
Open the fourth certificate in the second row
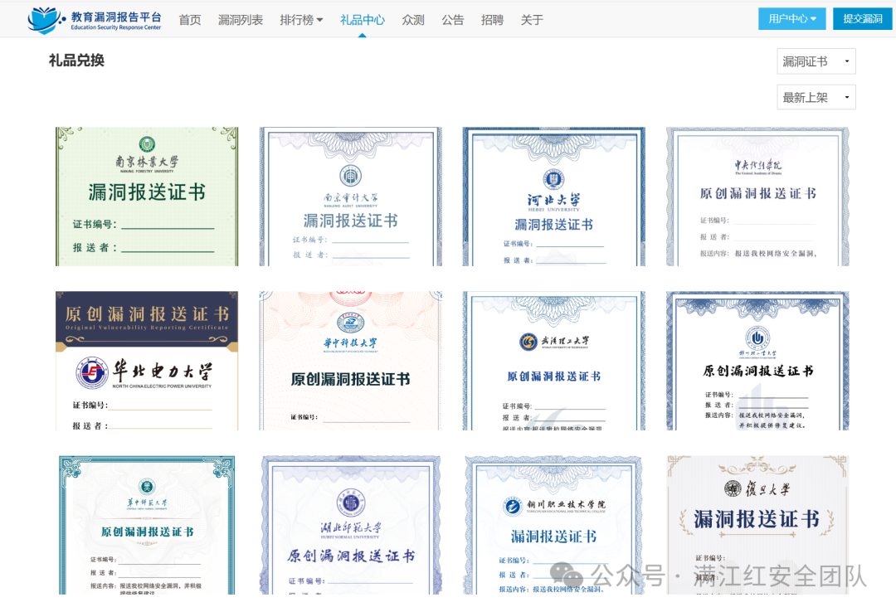(x=757, y=361)
